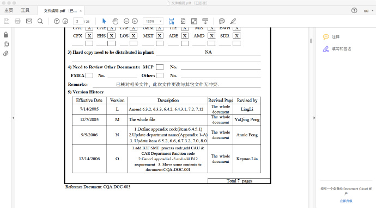Open the zoom level 120% dropdown
This screenshot has height=208, width=376.
(153, 21)
